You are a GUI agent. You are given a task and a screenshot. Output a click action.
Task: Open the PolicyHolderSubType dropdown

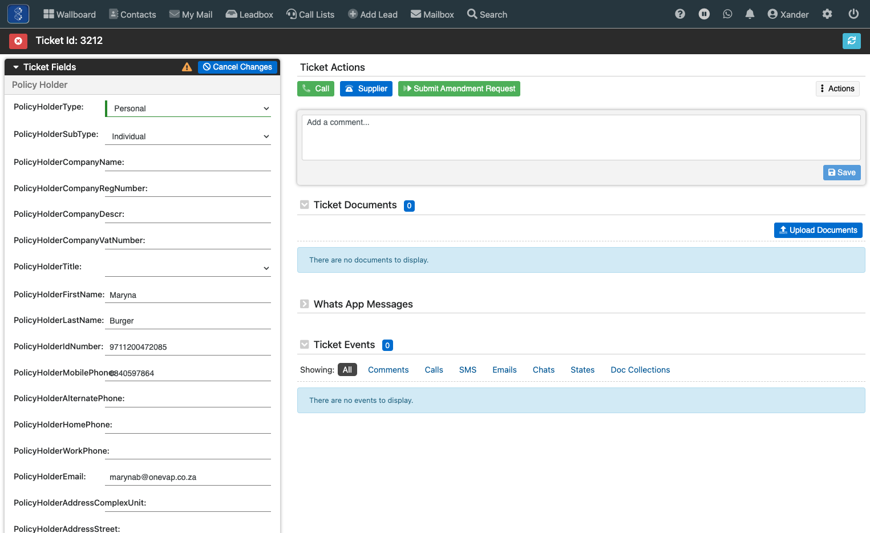click(x=188, y=136)
